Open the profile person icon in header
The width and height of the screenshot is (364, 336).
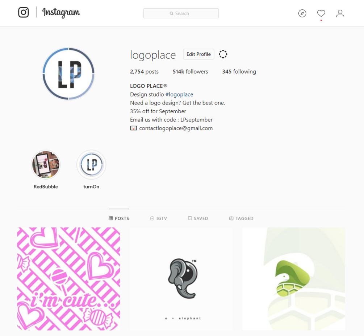(x=340, y=13)
